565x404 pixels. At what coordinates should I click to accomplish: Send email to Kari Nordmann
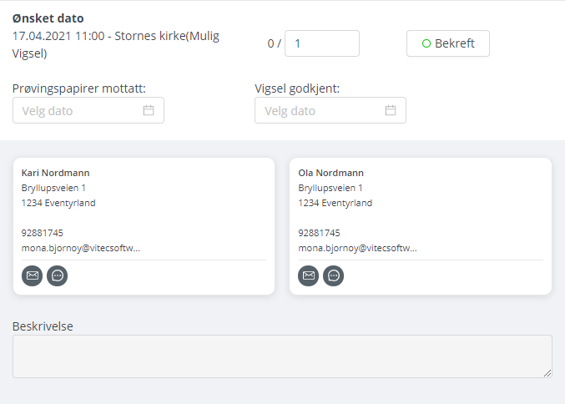coord(32,275)
